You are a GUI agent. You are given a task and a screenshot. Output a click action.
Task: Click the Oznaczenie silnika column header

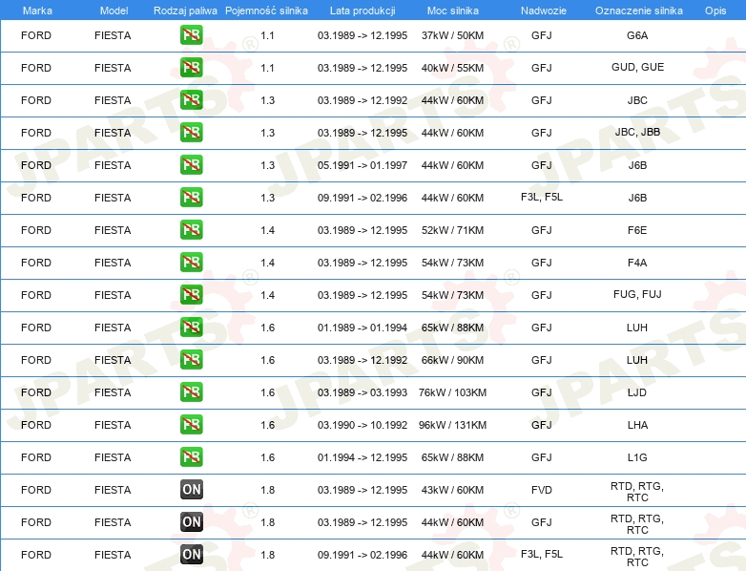coord(638,11)
